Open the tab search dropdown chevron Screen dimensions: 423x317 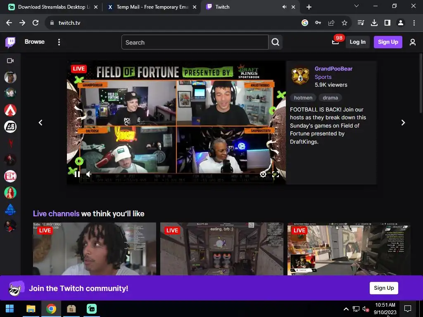(356, 6)
